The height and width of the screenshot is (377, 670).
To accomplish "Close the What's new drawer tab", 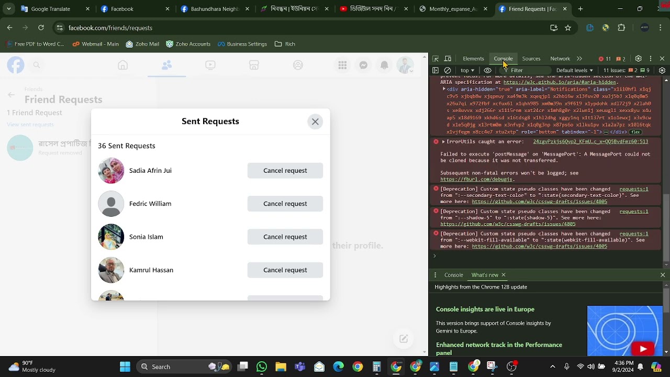I will pyautogui.click(x=504, y=275).
